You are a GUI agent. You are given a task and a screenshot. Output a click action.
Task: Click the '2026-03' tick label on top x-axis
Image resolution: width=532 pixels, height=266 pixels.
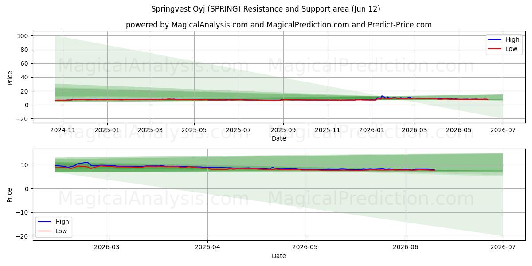click(415, 130)
